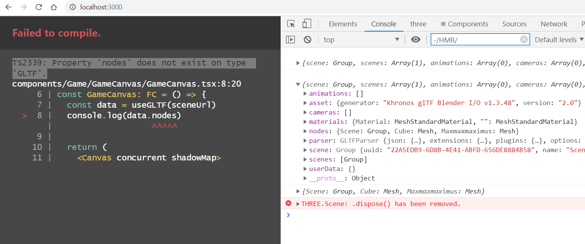Show console sidebar icon
This screenshot has width=585, height=244.
pos(290,40)
